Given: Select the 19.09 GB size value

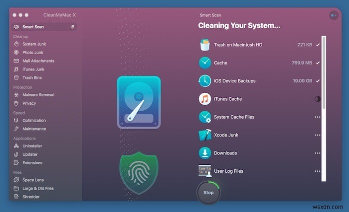Looking at the screenshot, I should (x=302, y=81).
